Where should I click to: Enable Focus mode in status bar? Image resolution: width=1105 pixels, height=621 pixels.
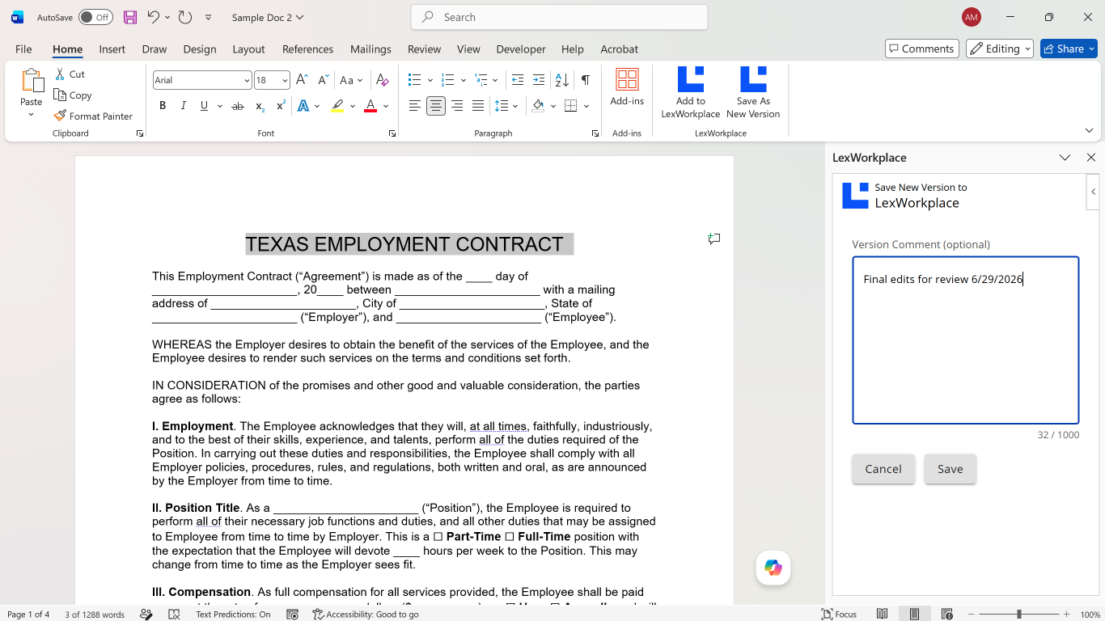point(839,615)
